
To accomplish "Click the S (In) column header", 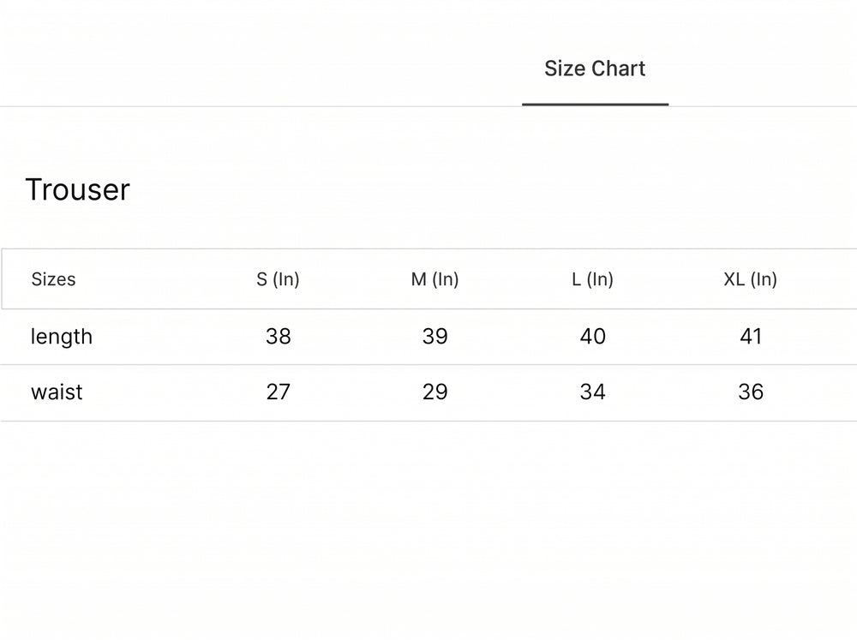I will point(278,279).
